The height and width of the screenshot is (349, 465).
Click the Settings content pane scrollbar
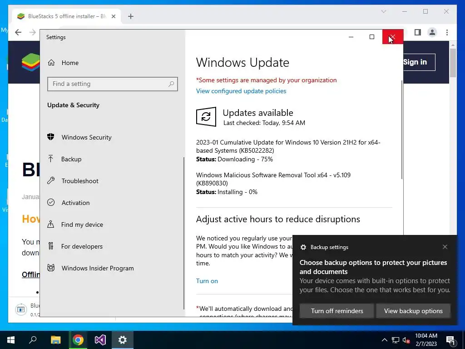pyautogui.click(x=402, y=130)
